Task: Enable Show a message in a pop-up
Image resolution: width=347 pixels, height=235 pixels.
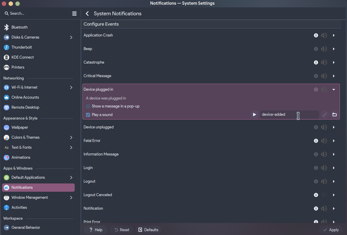Action: pos(88,106)
